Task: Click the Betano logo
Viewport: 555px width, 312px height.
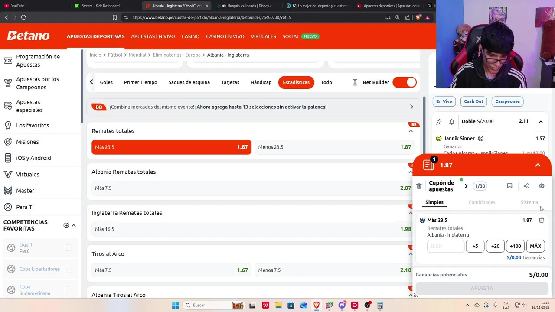Action: [28, 36]
